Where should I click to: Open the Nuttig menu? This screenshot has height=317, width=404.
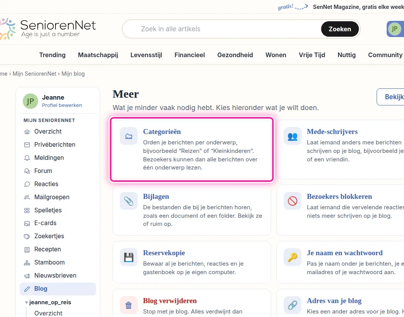pos(347,55)
